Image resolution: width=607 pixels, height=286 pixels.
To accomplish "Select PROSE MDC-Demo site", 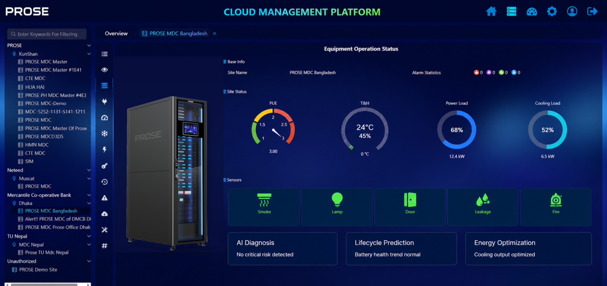I will pyautogui.click(x=46, y=103).
